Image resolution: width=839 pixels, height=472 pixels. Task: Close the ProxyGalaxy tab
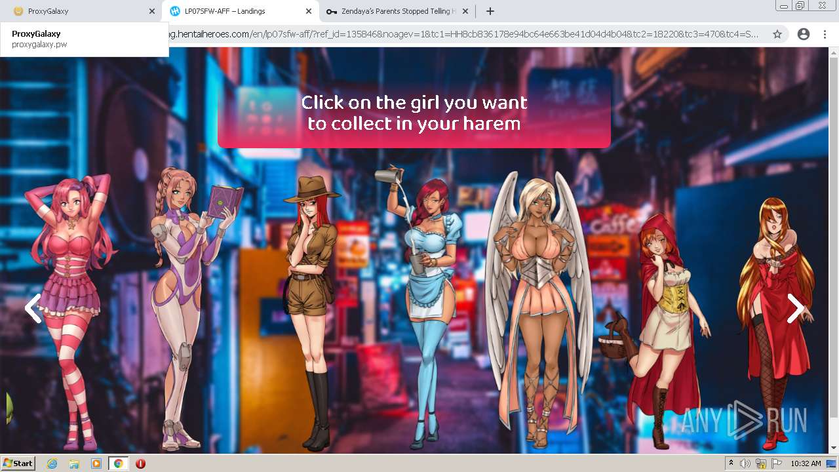tap(152, 11)
